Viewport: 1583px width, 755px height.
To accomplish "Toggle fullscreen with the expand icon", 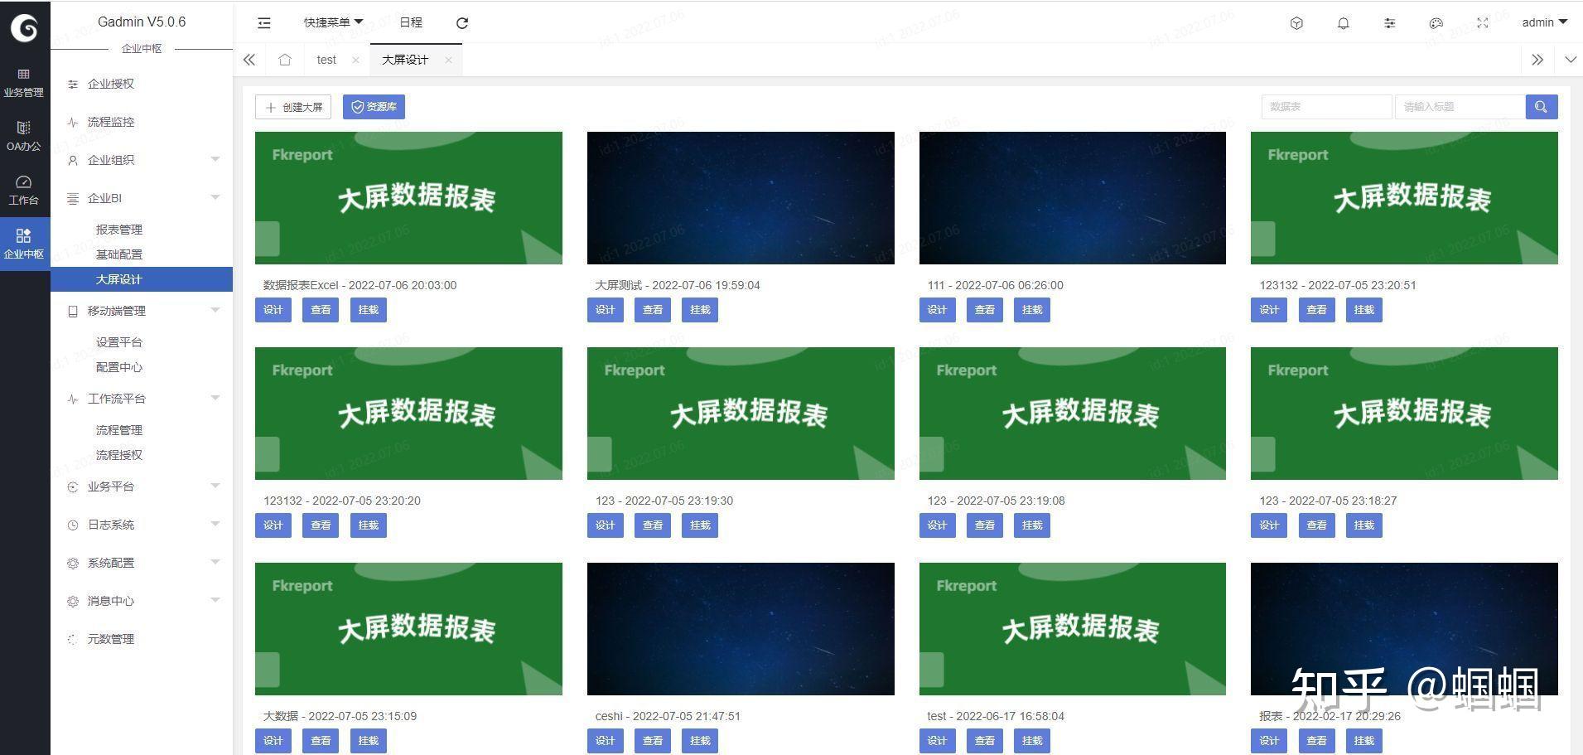I will 1482,22.
